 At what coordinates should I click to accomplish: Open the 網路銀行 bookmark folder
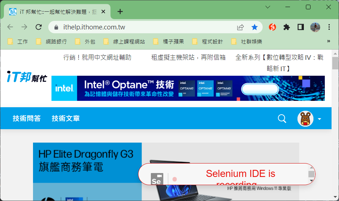(x=51, y=41)
